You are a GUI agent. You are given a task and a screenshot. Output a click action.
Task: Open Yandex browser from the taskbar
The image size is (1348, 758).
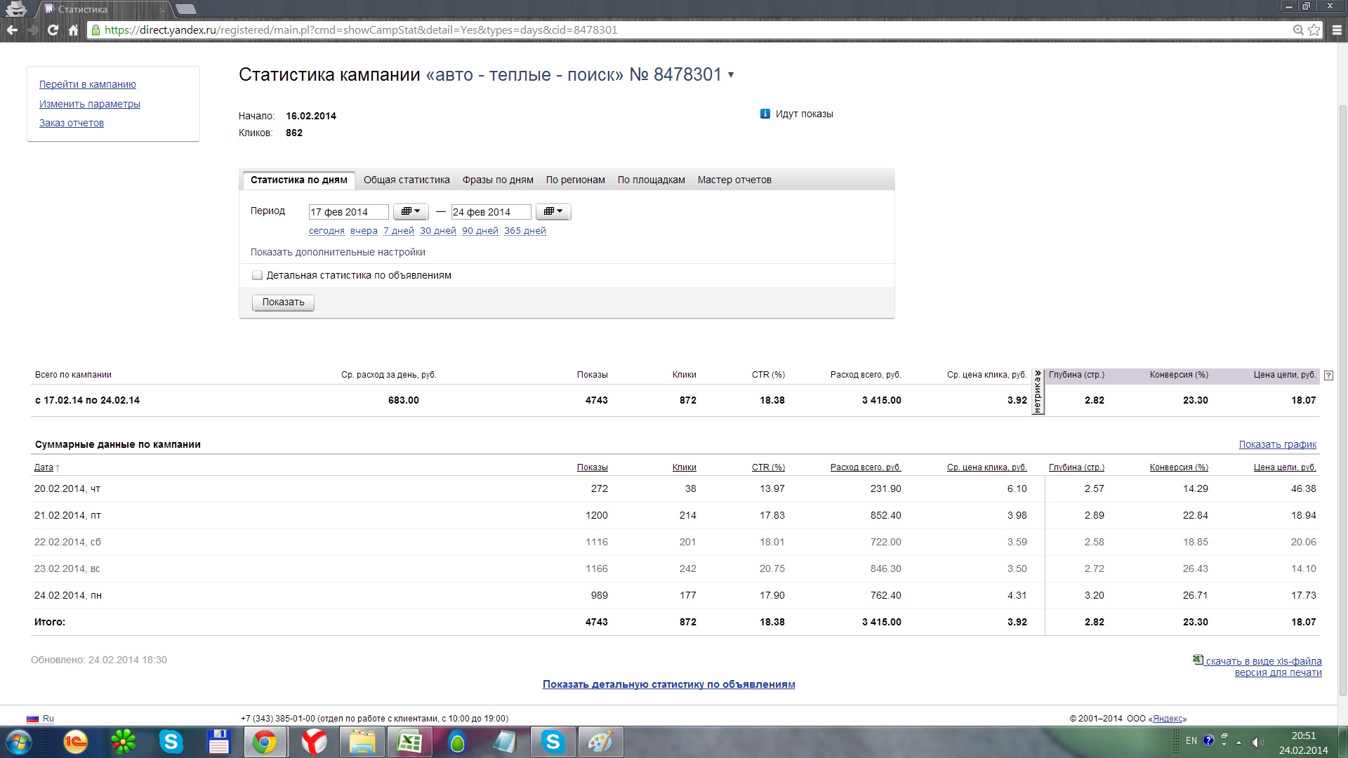click(x=314, y=742)
